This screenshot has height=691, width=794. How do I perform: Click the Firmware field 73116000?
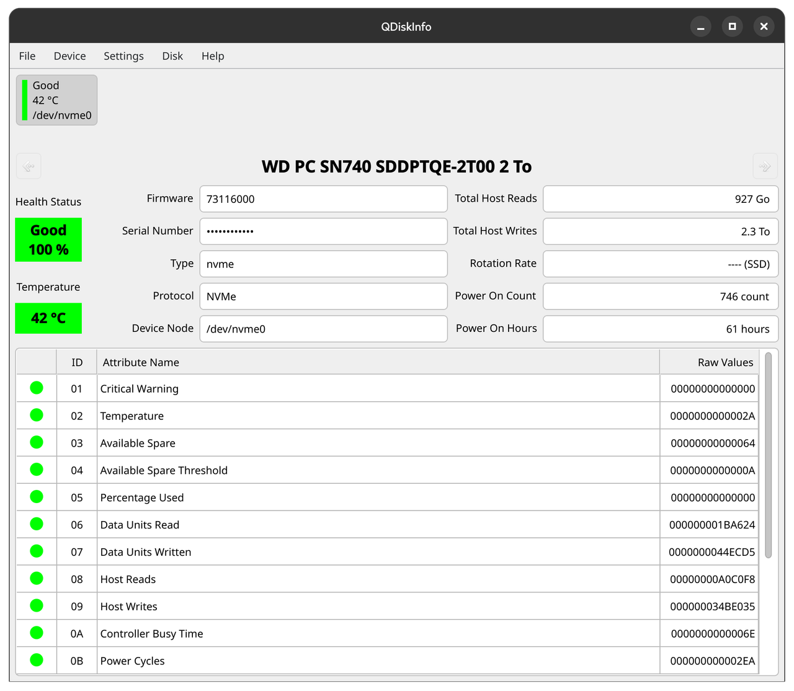tap(323, 198)
